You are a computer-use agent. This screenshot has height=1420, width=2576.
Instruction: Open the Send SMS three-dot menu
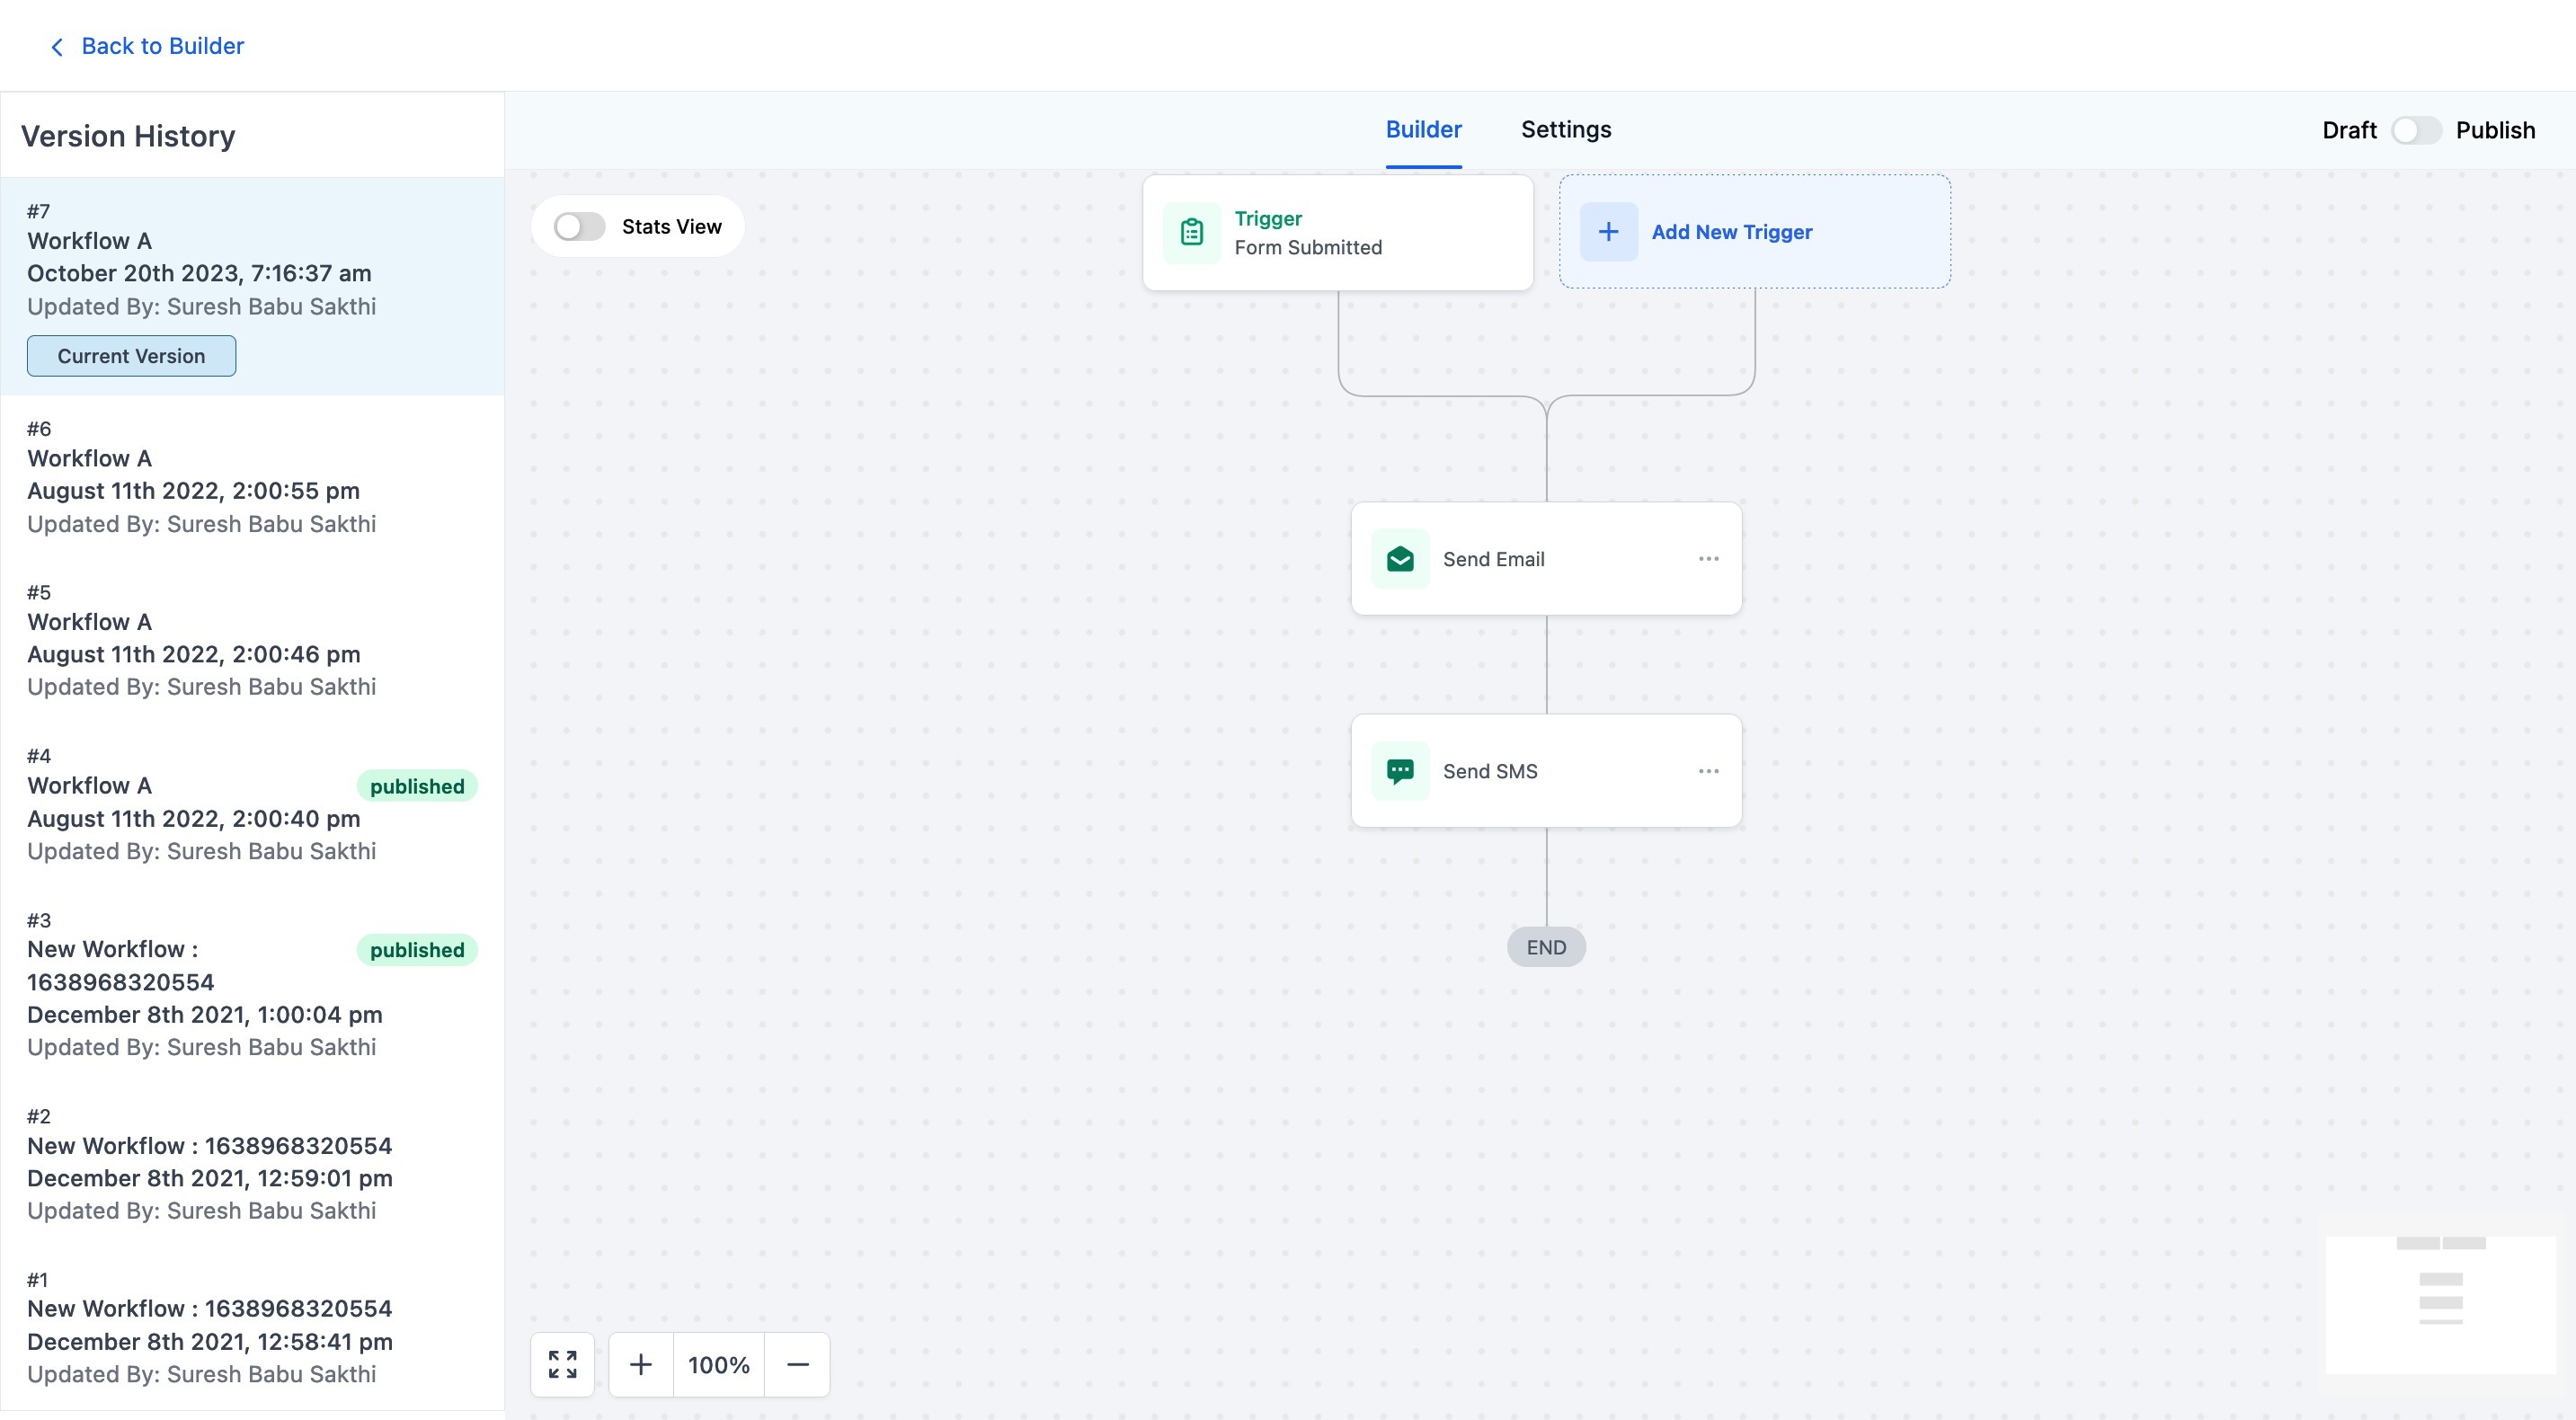[1708, 771]
